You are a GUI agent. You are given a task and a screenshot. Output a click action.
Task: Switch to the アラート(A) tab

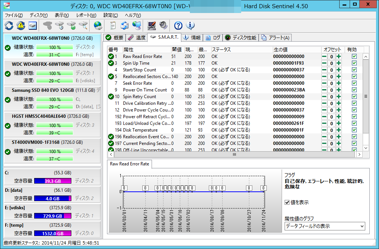(275, 38)
